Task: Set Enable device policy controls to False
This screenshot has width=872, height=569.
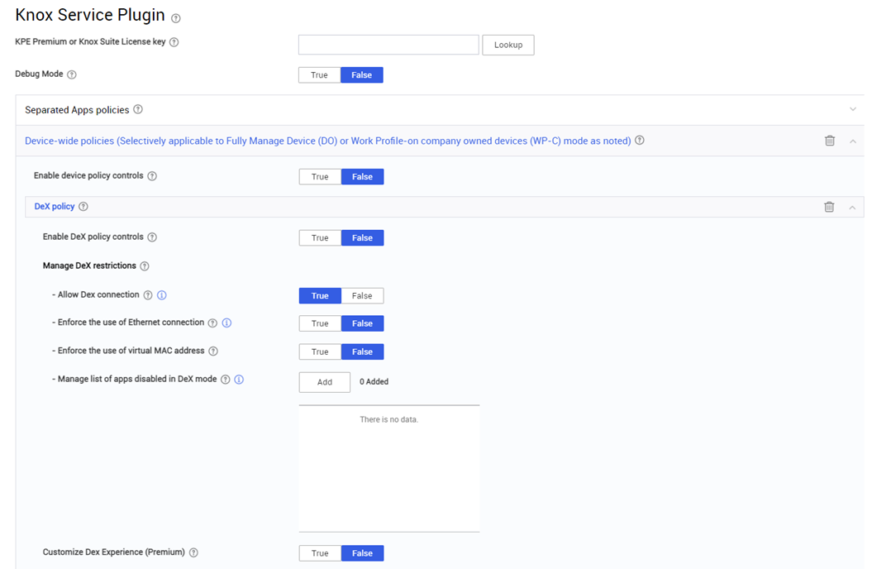Action: click(362, 177)
